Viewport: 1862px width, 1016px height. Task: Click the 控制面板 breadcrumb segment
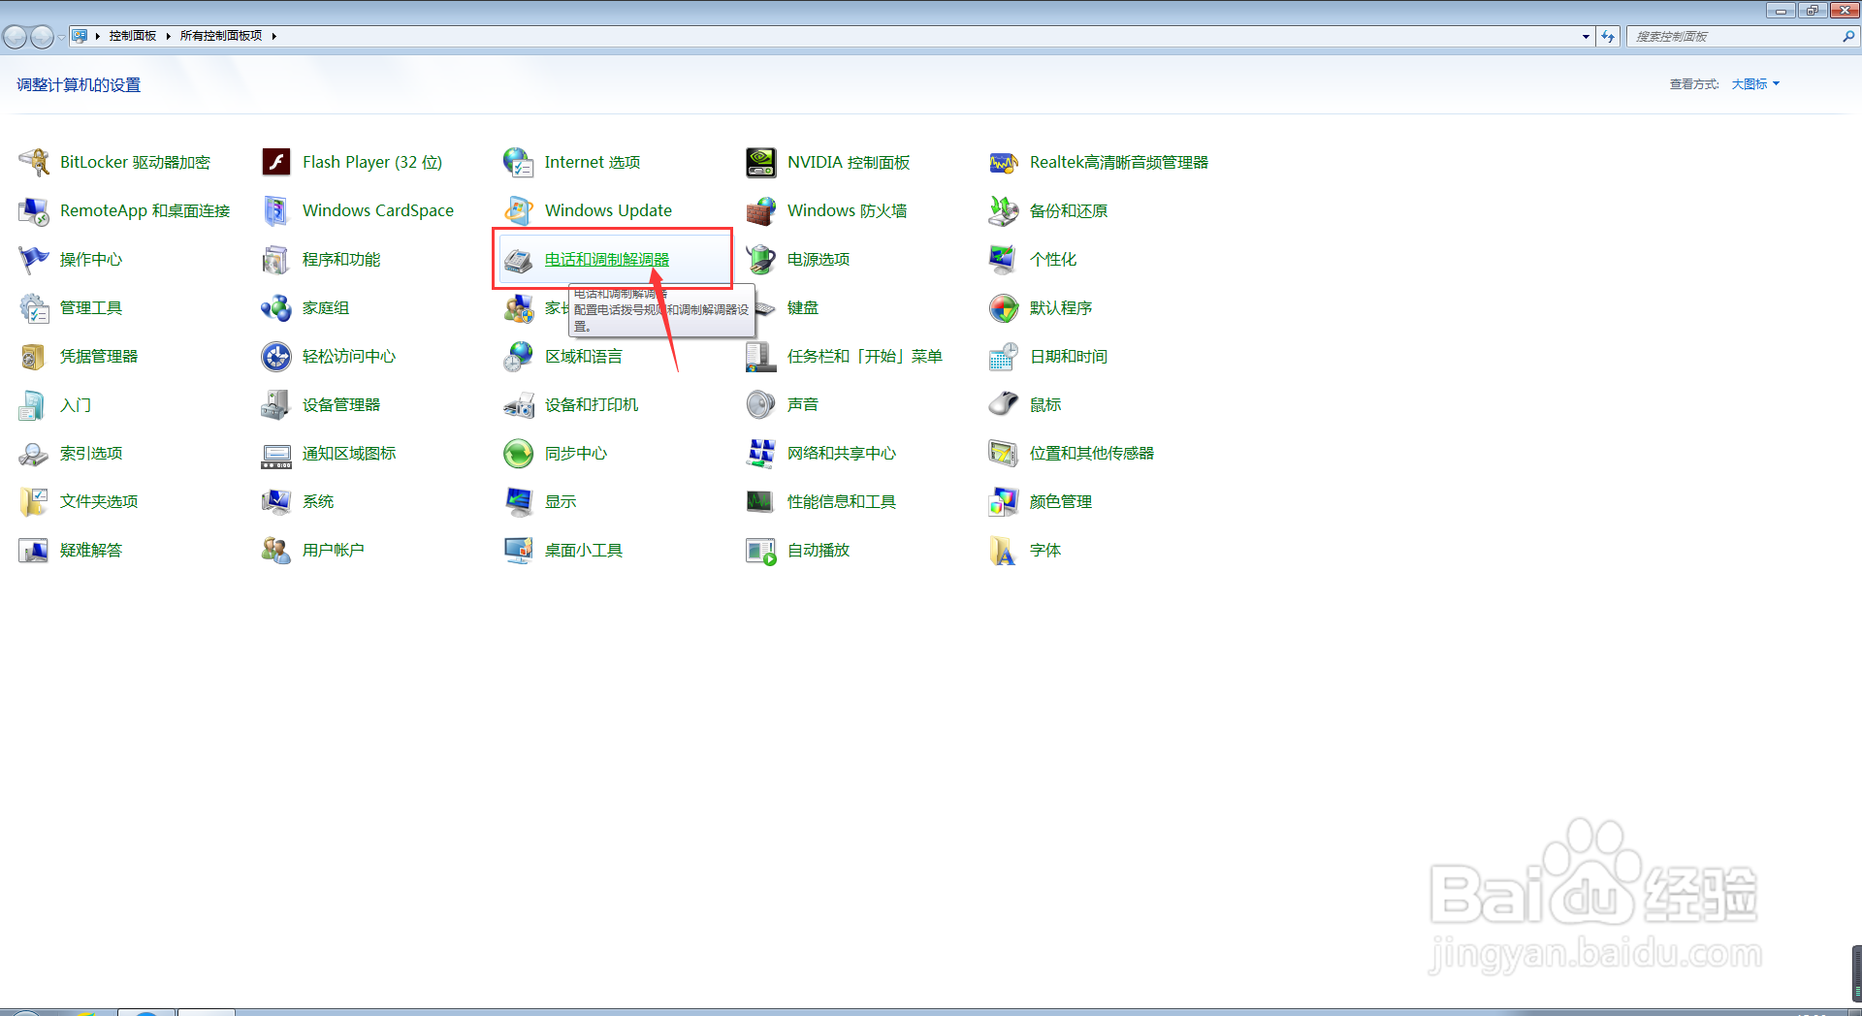click(x=133, y=36)
